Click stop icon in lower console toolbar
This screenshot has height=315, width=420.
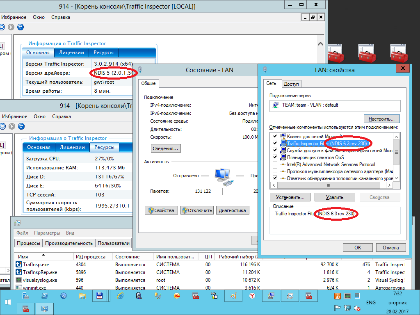point(3,126)
